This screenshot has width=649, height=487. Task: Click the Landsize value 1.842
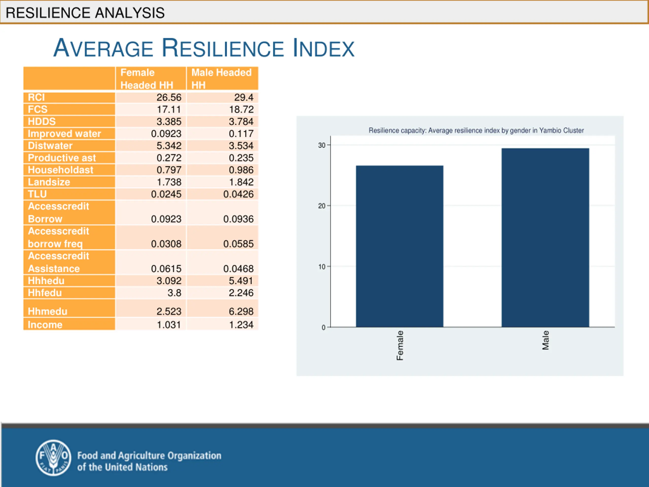[x=241, y=182]
